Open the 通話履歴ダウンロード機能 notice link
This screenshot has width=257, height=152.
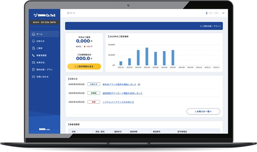coord(122,93)
